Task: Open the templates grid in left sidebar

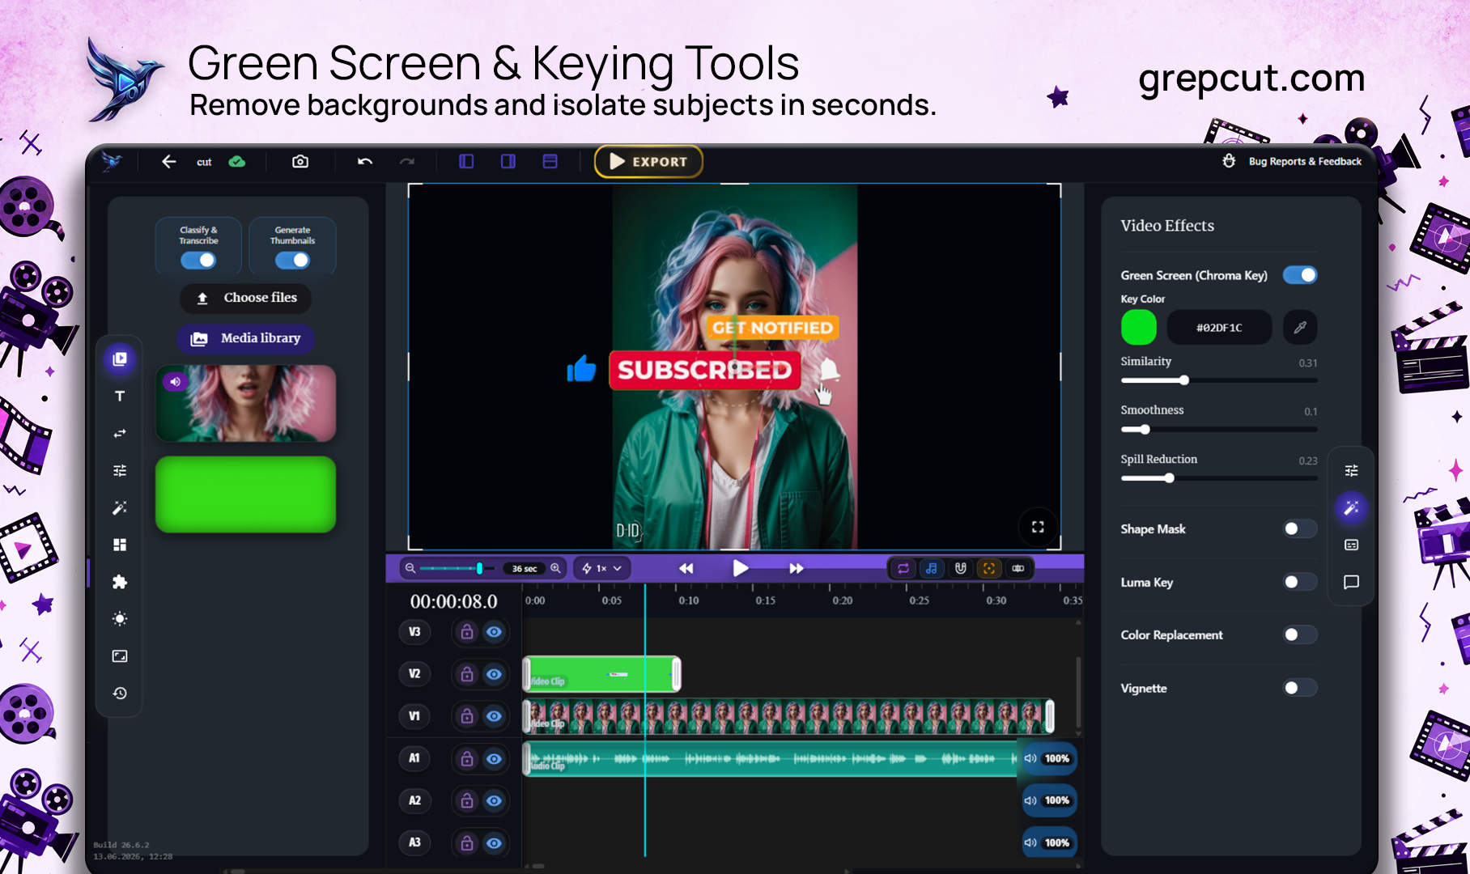Action: point(120,545)
